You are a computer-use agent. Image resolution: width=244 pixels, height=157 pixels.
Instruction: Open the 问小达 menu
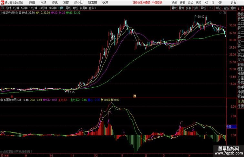[x=78, y=3]
